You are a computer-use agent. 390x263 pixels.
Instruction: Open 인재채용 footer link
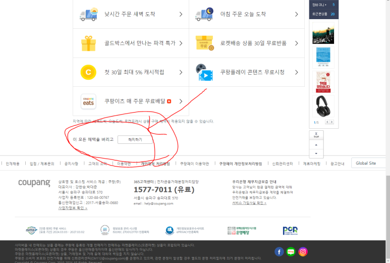(13, 164)
